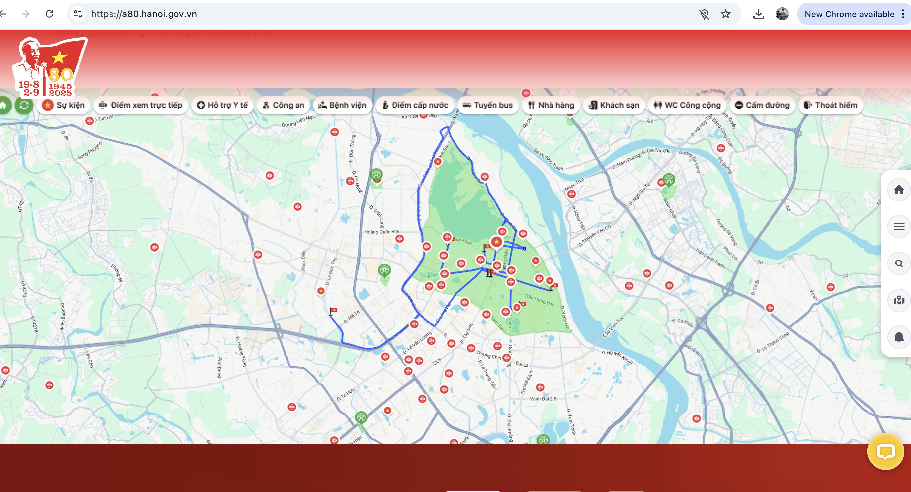Image resolution: width=911 pixels, height=492 pixels.
Task: Click the search magnifier in right sidebar
Action: [x=898, y=263]
